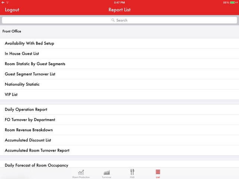Tap the Logout button

[12, 10]
